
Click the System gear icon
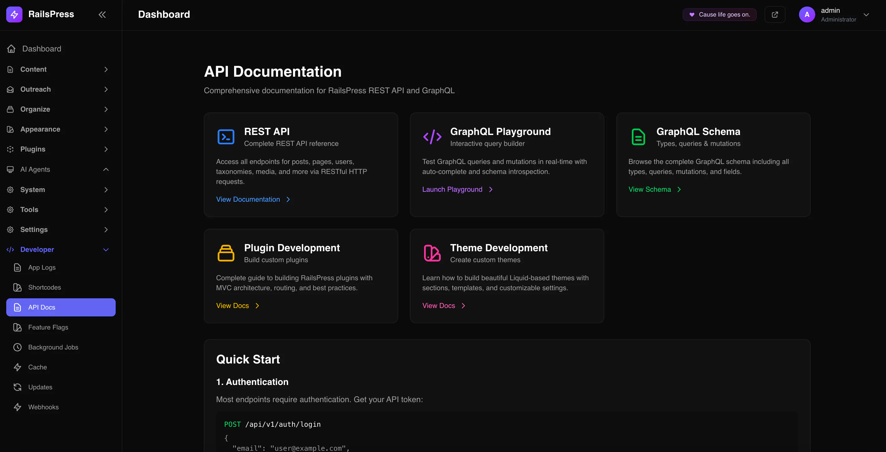click(x=10, y=190)
